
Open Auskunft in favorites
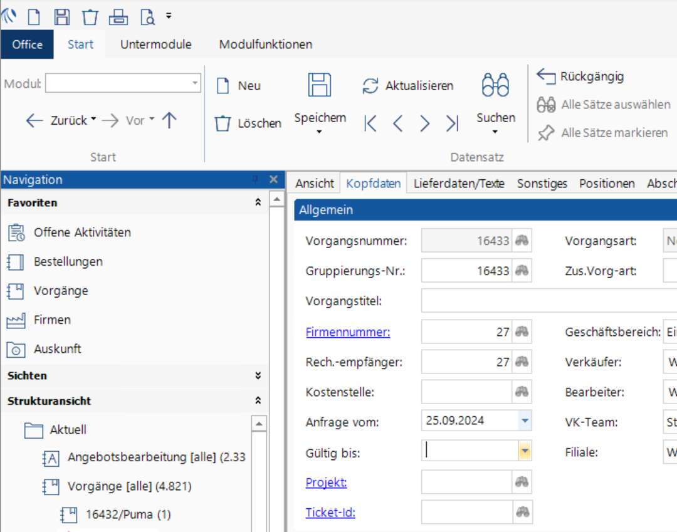[44, 349]
